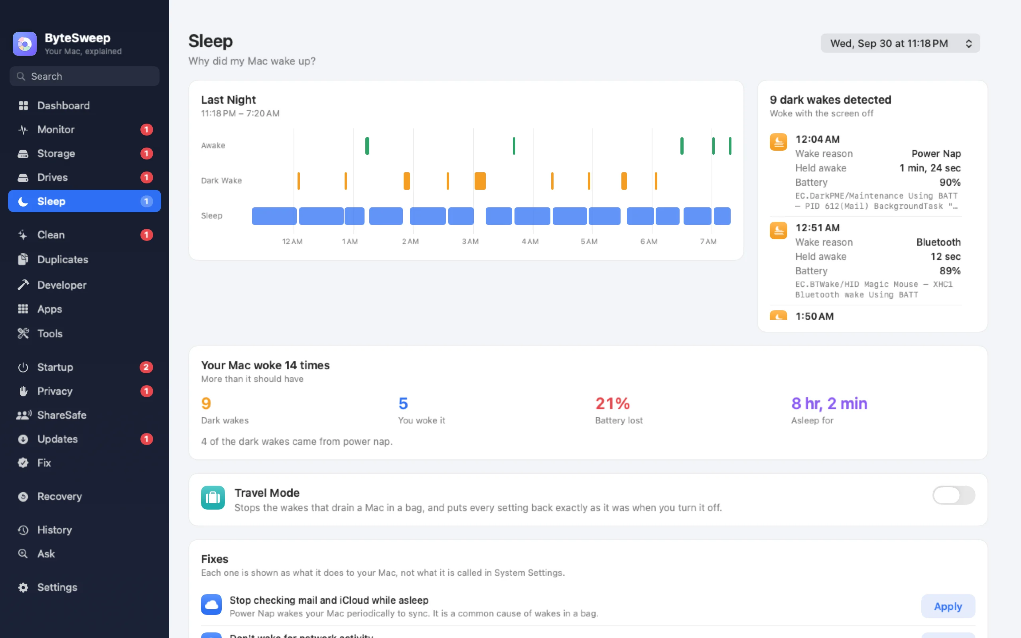Open the Drives icon in sidebar

[23, 178]
